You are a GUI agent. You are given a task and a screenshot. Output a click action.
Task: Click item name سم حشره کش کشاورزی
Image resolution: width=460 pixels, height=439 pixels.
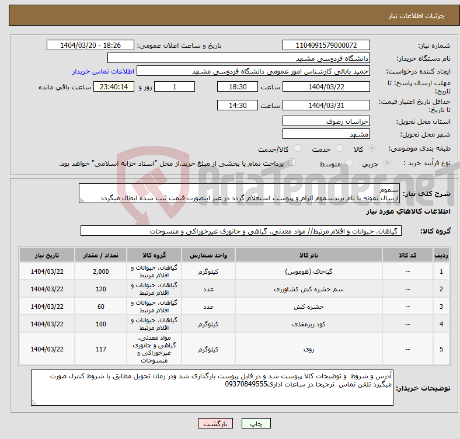tap(309, 289)
